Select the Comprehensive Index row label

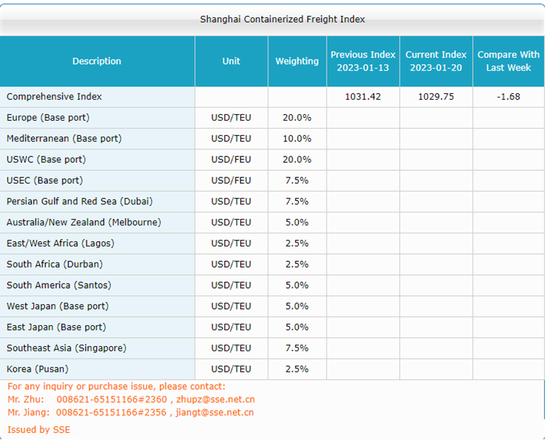(54, 97)
